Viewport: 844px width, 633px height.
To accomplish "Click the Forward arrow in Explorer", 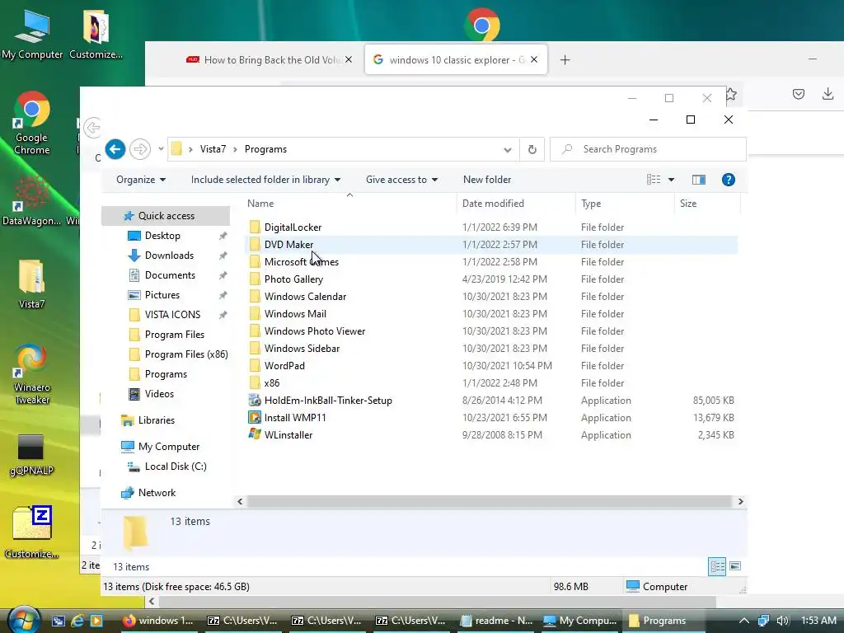I will (x=140, y=149).
